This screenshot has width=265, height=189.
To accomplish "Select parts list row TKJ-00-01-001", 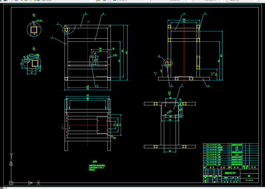I will point(231,164).
